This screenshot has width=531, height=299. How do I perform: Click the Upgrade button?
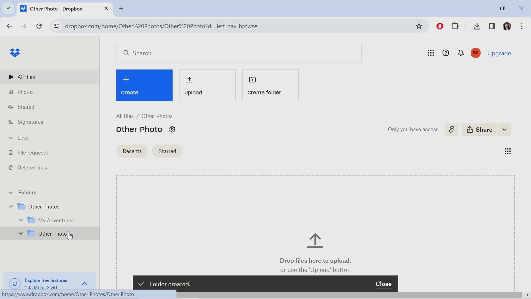click(x=499, y=53)
